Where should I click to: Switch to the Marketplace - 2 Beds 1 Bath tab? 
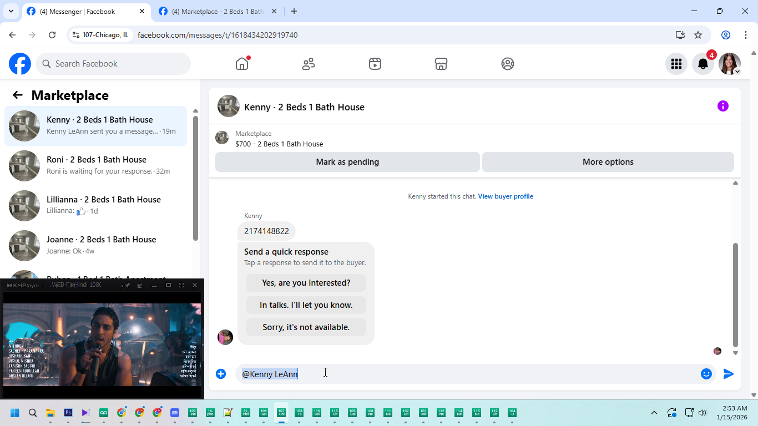(x=218, y=11)
